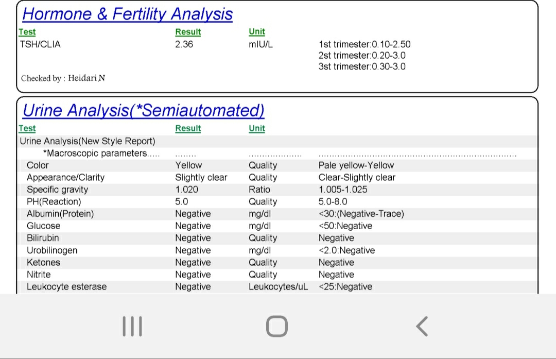Select the Glucose row label
This screenshot has height=359, width=556.
44,226
